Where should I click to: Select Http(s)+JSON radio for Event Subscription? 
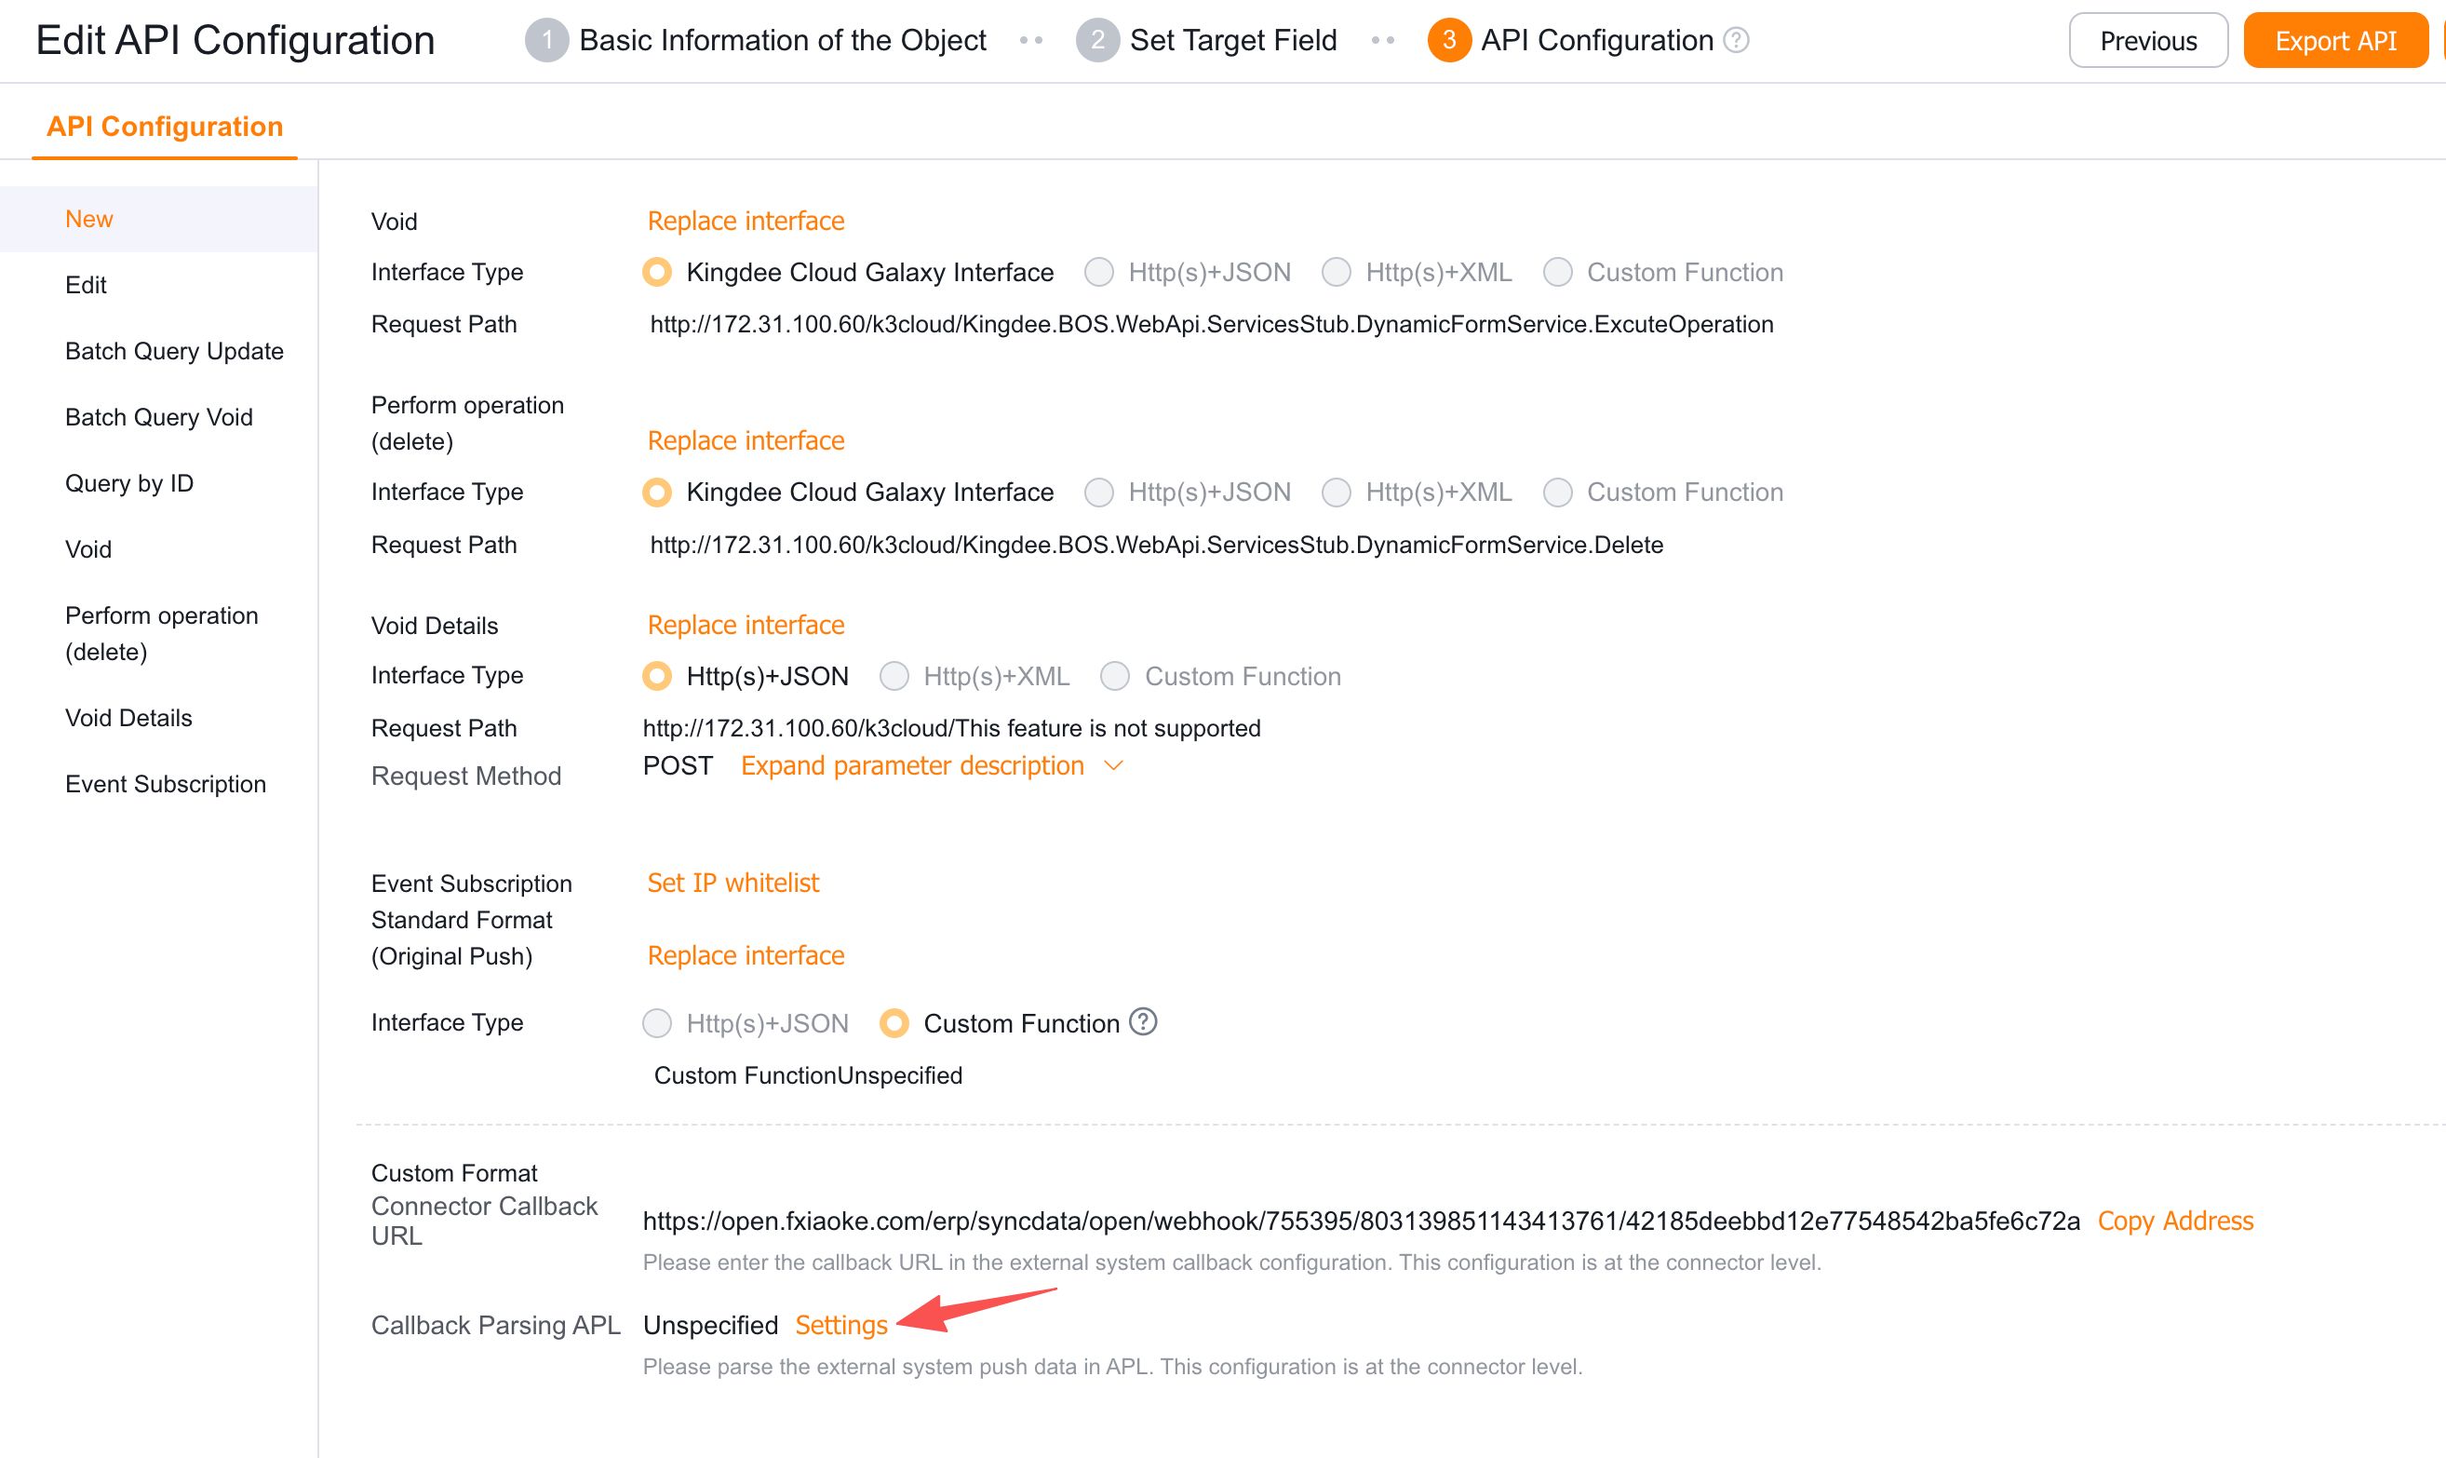[657, 1023]
